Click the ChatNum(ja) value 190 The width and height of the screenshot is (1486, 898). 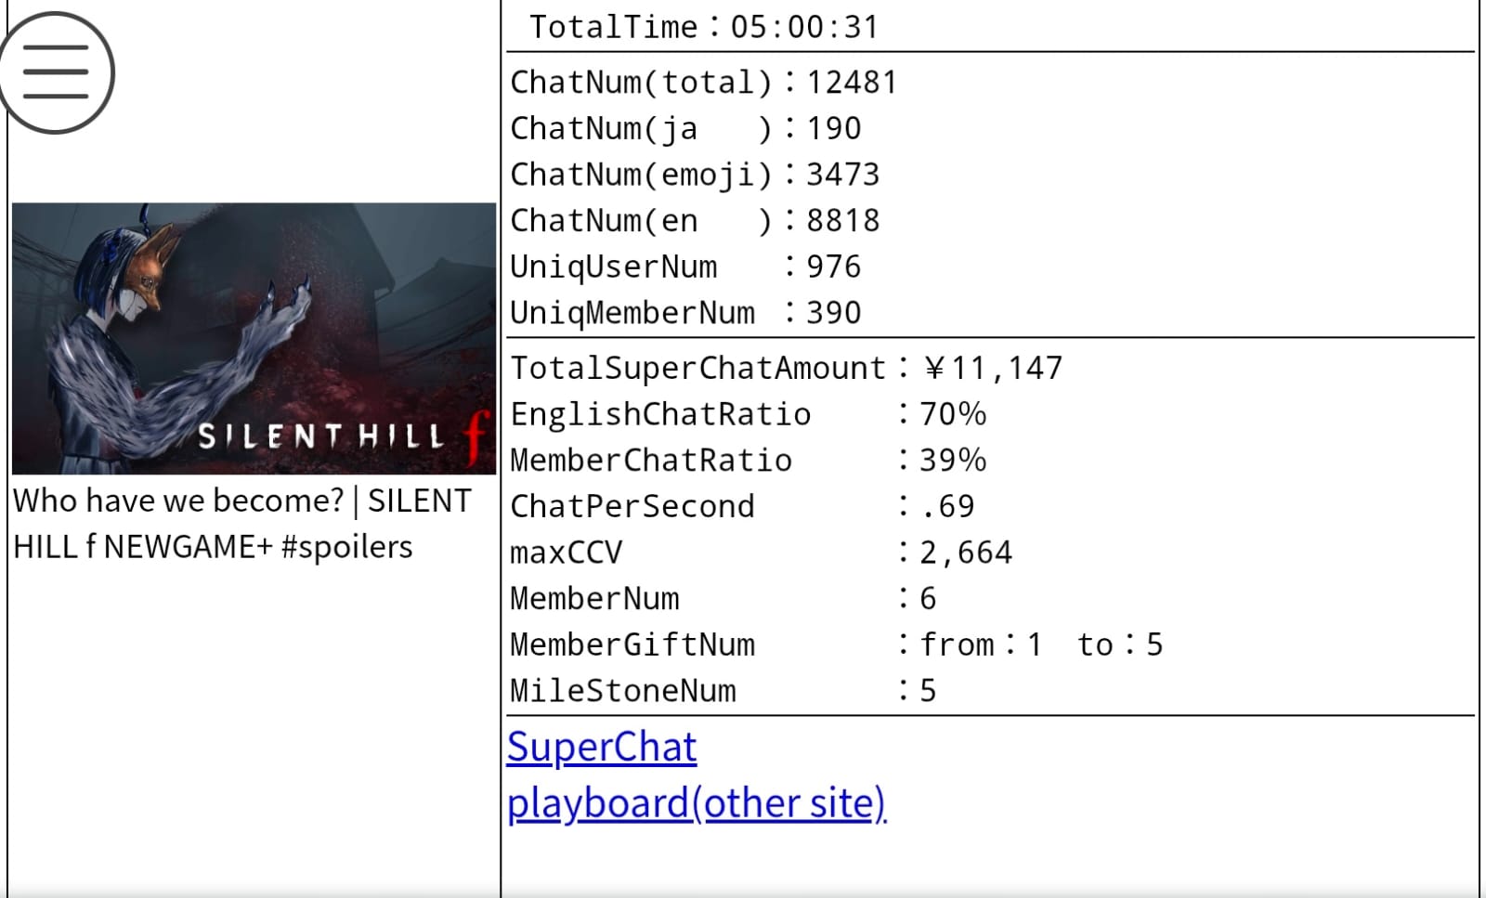coord(833,128)
